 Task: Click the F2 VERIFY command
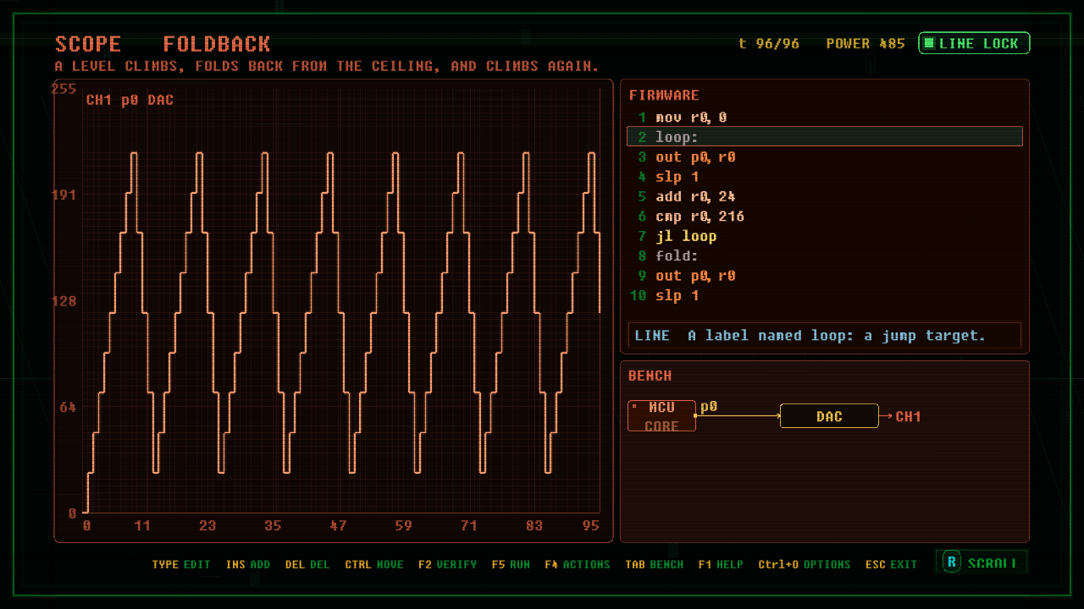click(447, 564)
